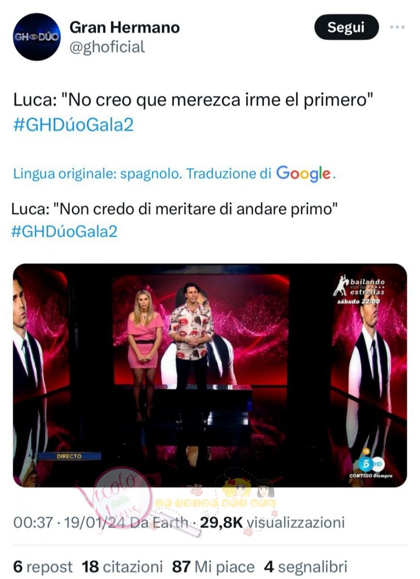View the 6 repost list
Screen dimensions: 420x579
(x=42, y=566)
